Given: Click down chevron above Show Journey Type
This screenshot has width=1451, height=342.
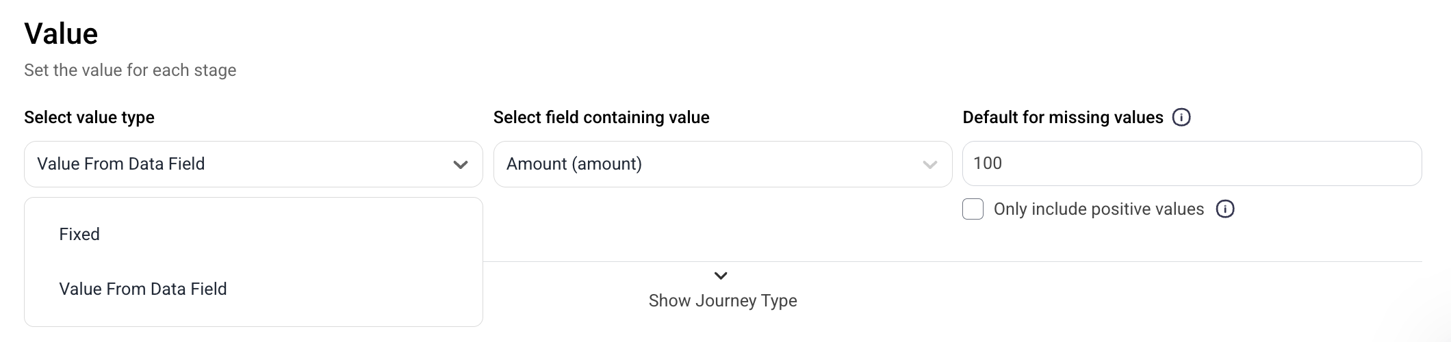Looking at the screenshot, I should tap(721, 276).
